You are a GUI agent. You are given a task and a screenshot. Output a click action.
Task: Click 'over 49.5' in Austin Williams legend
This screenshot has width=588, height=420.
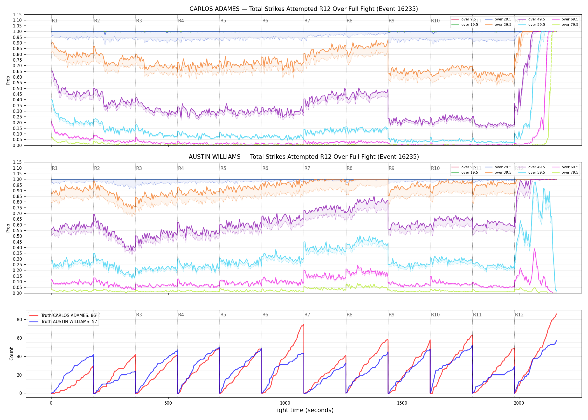click(x=536, y=167)
